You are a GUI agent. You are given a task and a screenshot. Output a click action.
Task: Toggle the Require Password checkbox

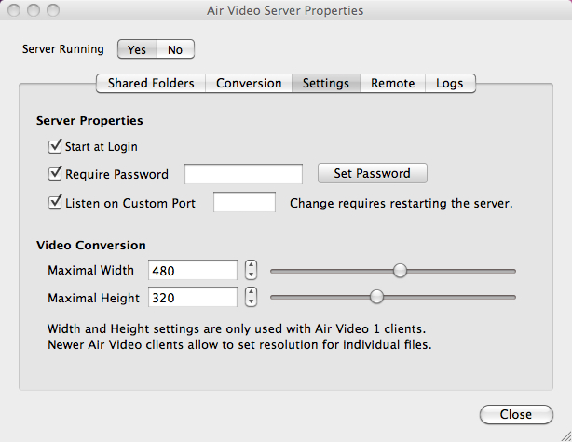tap(55, 173)
